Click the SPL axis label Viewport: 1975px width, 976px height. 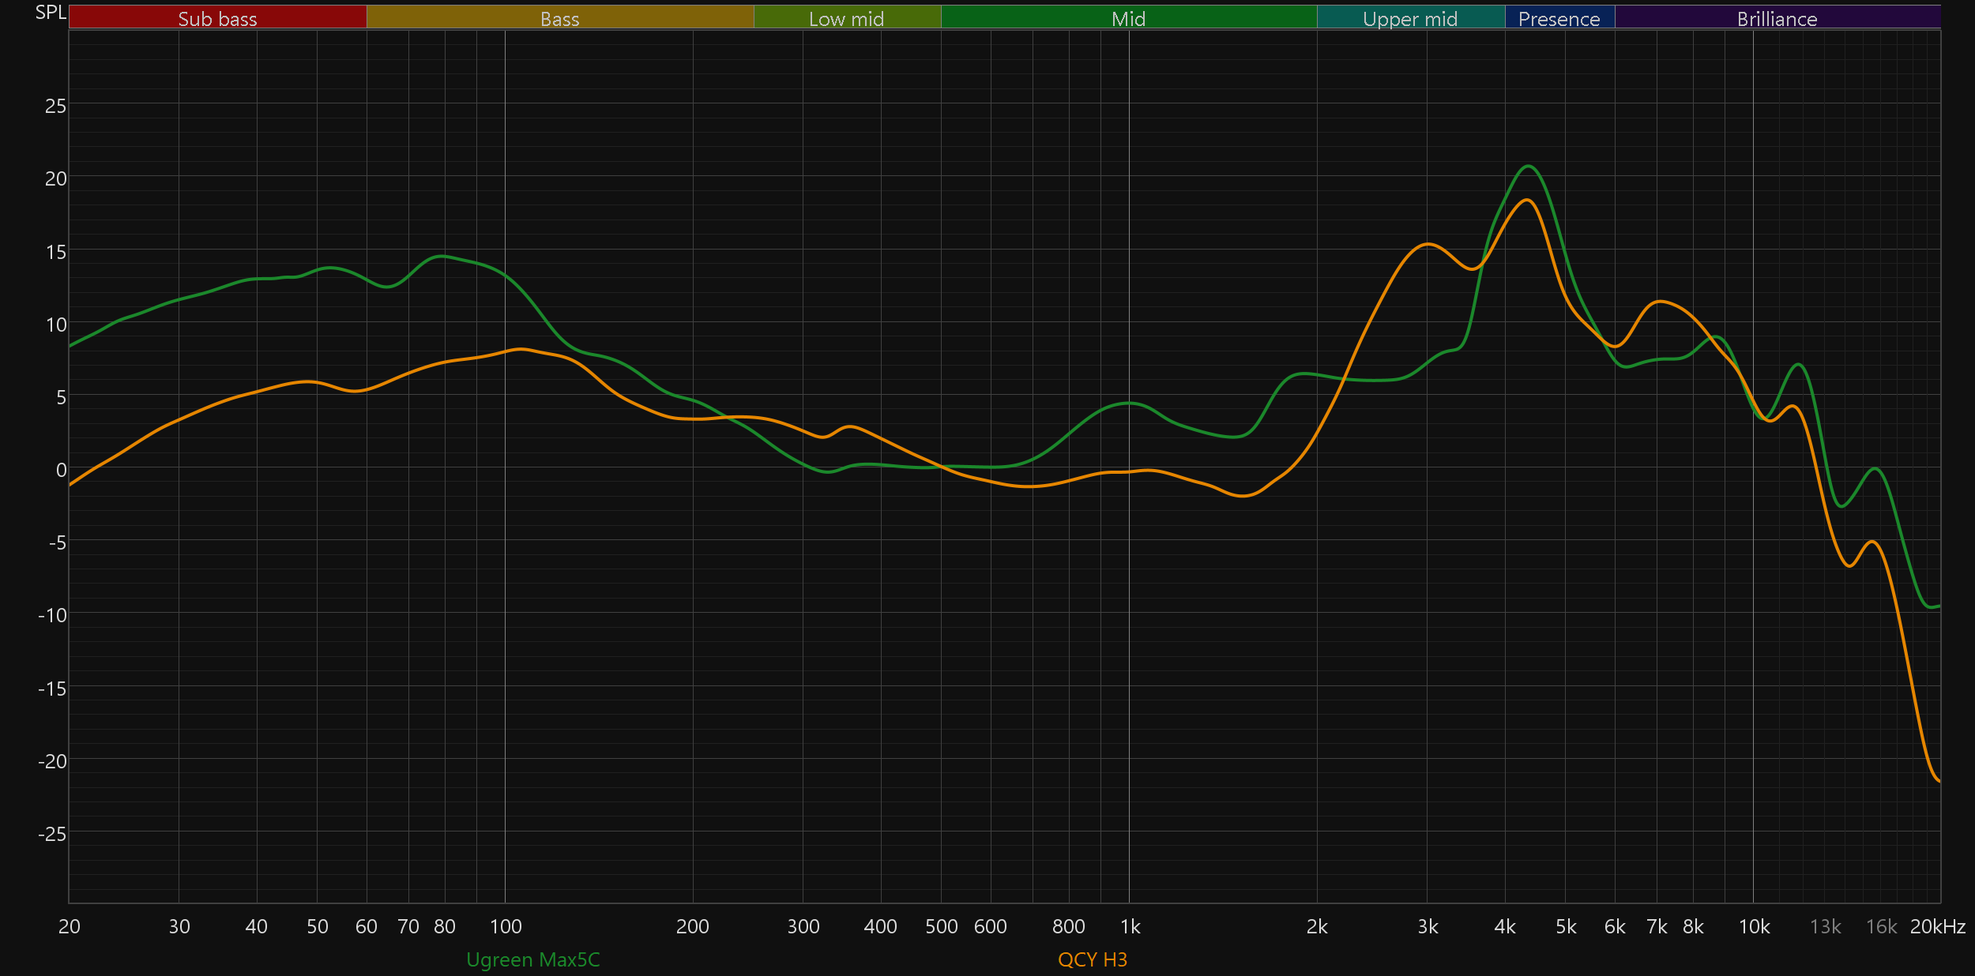click(51, 13)
